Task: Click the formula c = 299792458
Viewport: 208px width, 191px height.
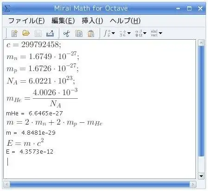Action: click(x=34, y=45)
